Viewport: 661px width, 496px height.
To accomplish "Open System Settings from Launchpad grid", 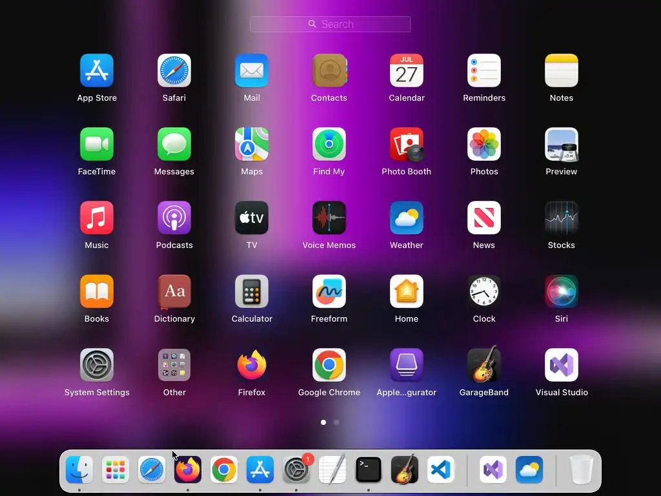I will tap(97, 365).
